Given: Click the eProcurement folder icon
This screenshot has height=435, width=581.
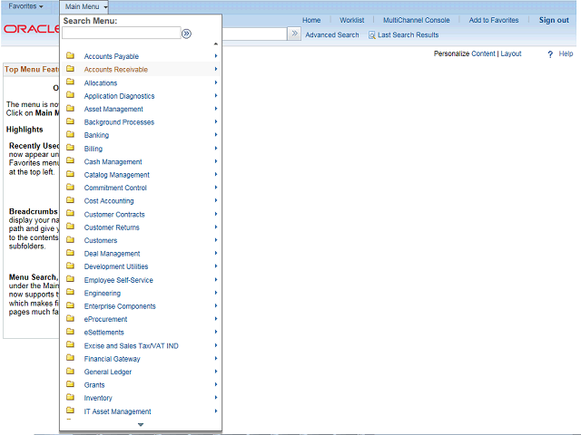Looking at the screenshot, I should click(70, 318).
